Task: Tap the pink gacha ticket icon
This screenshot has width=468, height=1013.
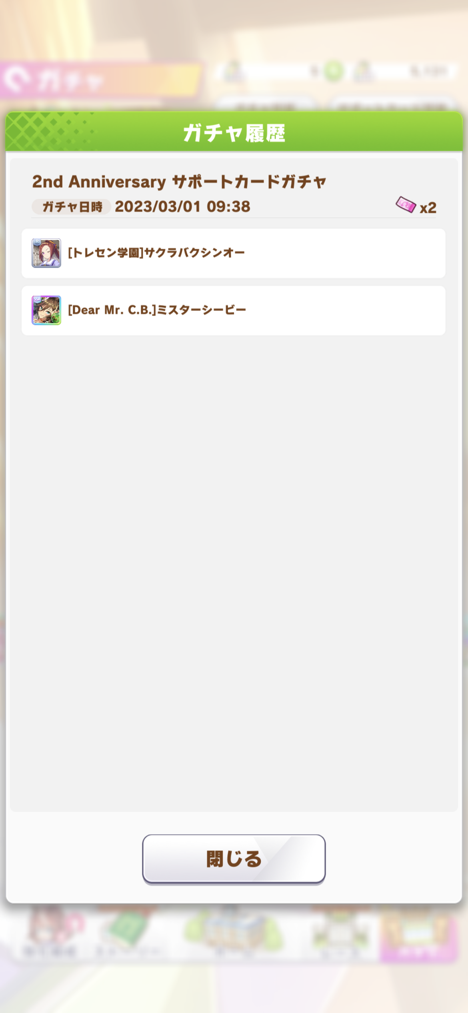Action: (x=406, y=205)
